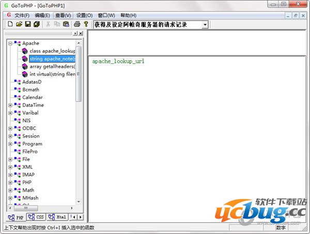The height and width of the screenshot is (234, 310).
Task: Expand the XML tree node
Action: point(10,167)
